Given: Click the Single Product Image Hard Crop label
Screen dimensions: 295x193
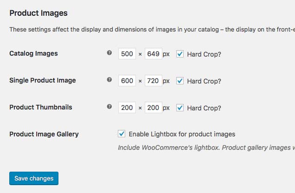Looking at the screenshot, I should pyautogui.click(x=204, y=81).
